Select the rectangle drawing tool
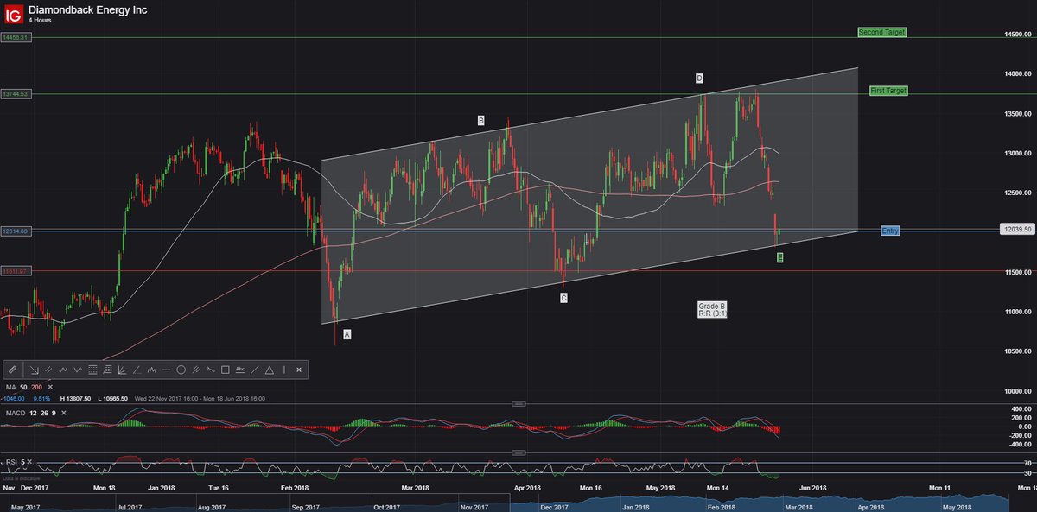 point(225,370)
